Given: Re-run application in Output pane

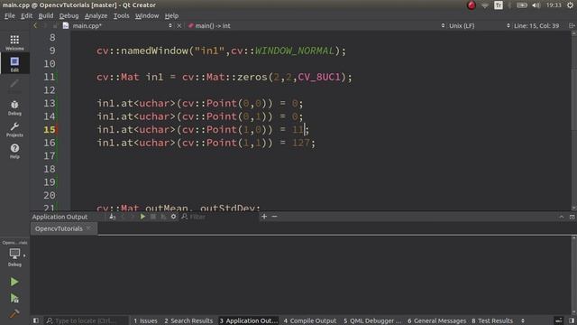Looking at the screenshot, I should (142, 217).
